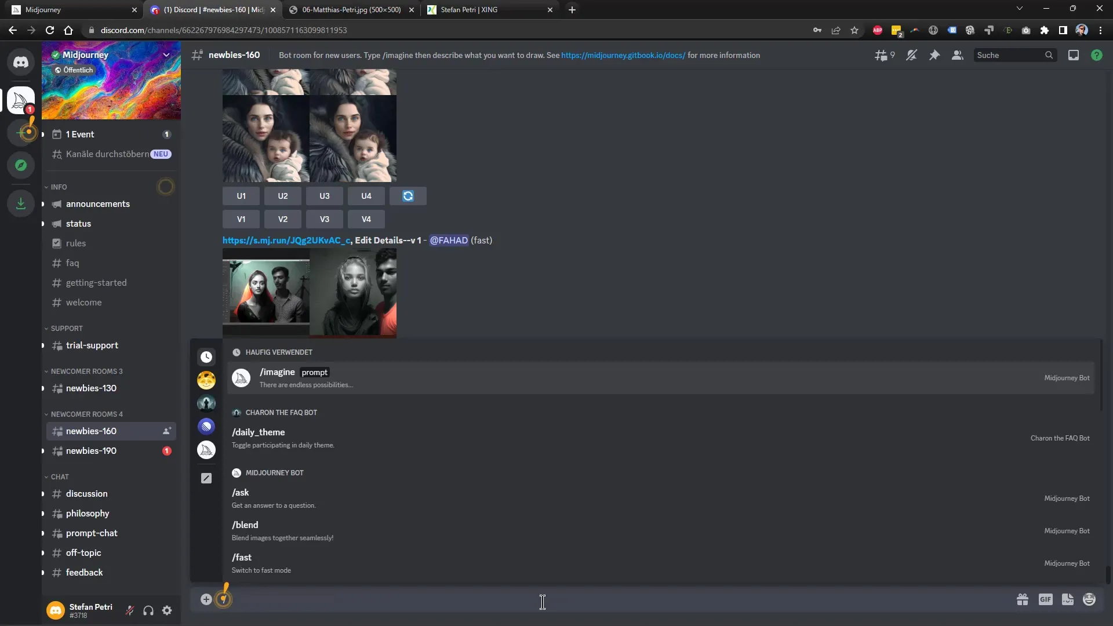Click the Midjourney job URL link
1113x626 pixels.
click(286, 239)
